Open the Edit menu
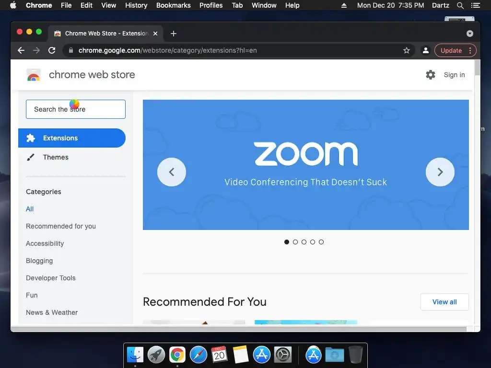 (x=86, y=5)
